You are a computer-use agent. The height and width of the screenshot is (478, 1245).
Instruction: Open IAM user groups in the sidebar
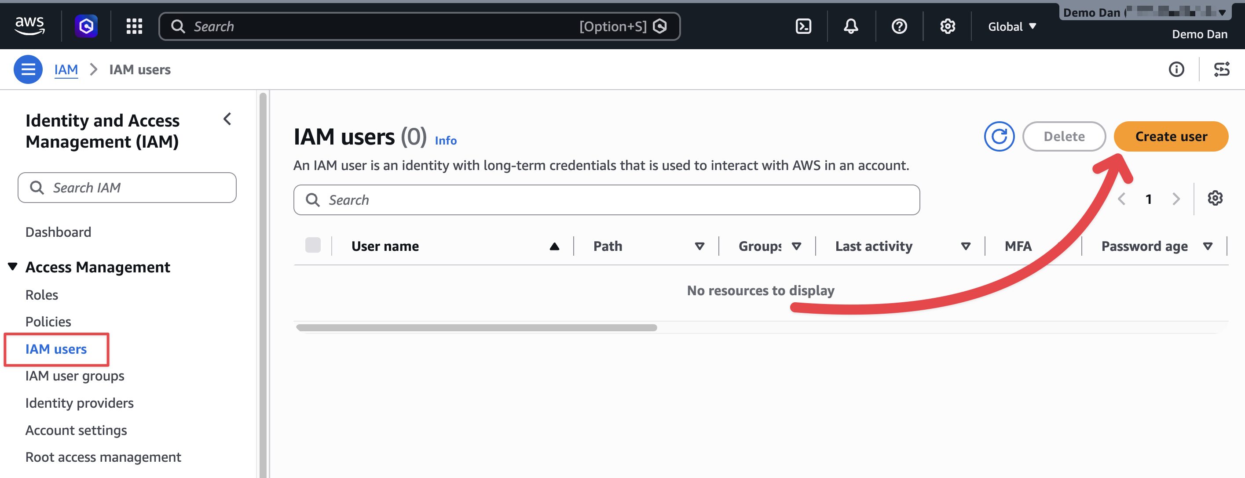click(x=74, y=376)
